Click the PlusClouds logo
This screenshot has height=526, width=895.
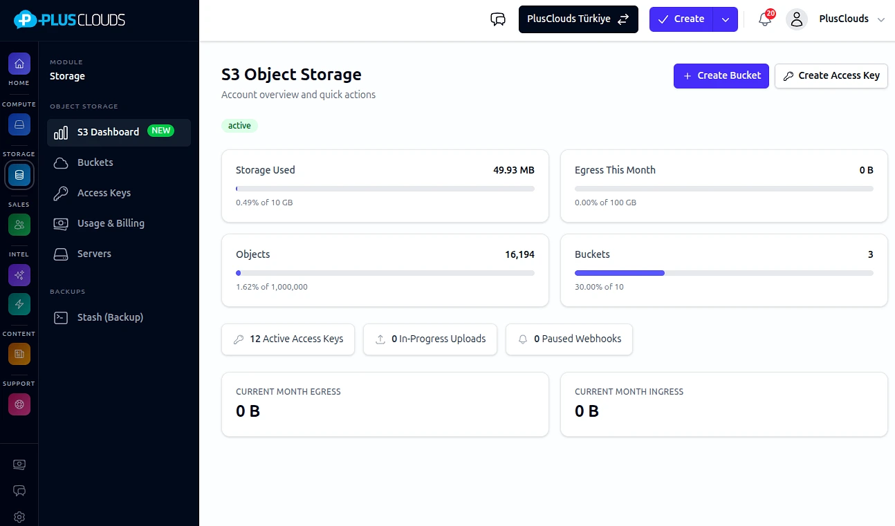[x=70, y=19]
